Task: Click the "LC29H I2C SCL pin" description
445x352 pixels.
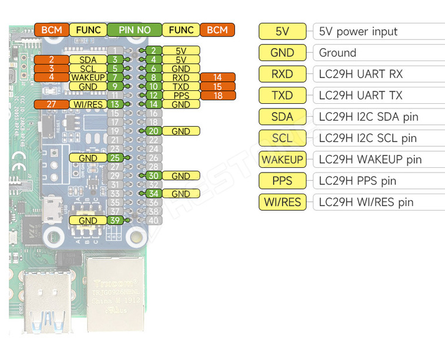Action: (368, 138)
